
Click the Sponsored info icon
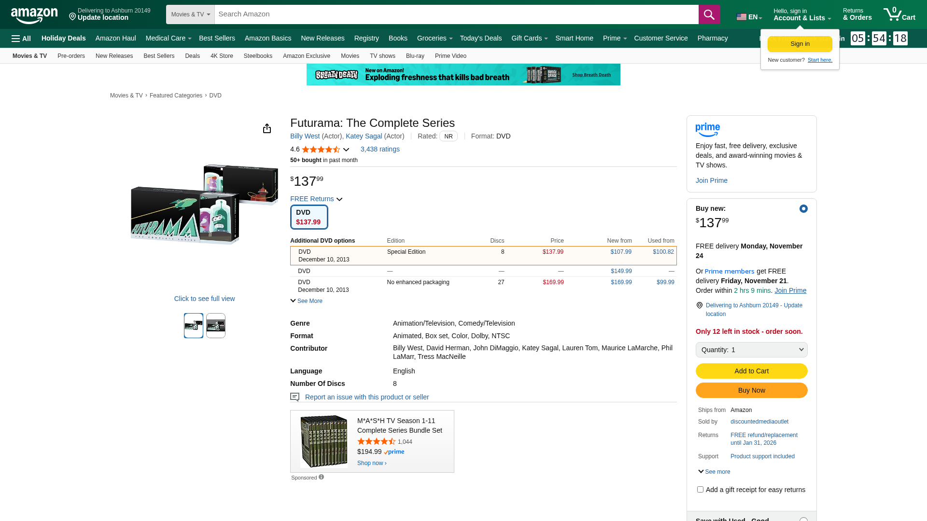(322, 477)
